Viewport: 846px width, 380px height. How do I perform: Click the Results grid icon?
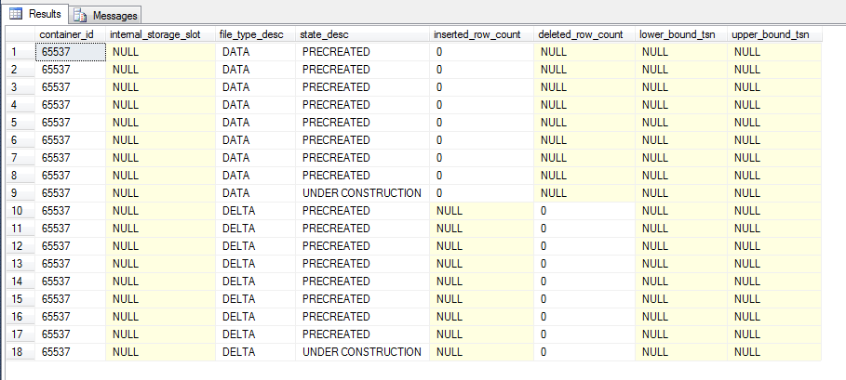point(16,15)
